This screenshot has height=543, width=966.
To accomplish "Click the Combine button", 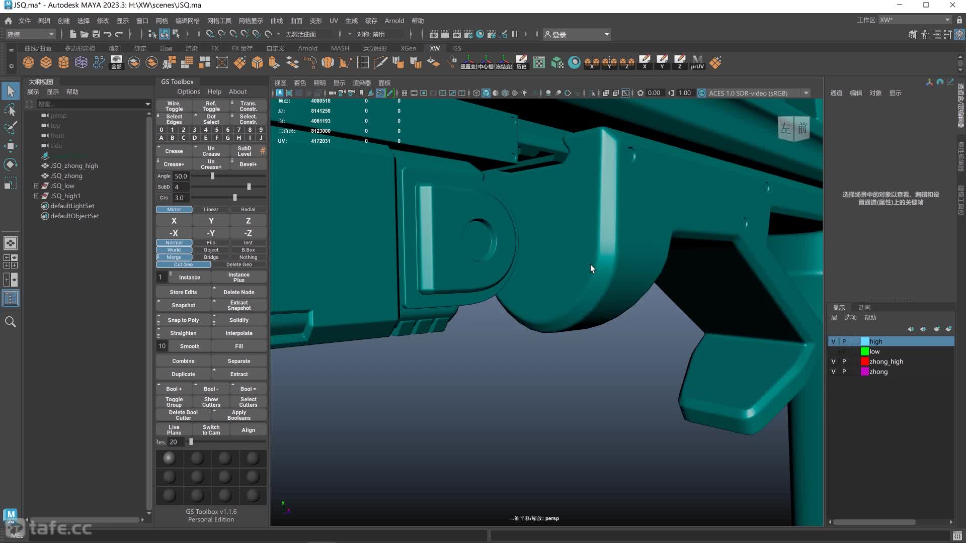I will point(183,361).
